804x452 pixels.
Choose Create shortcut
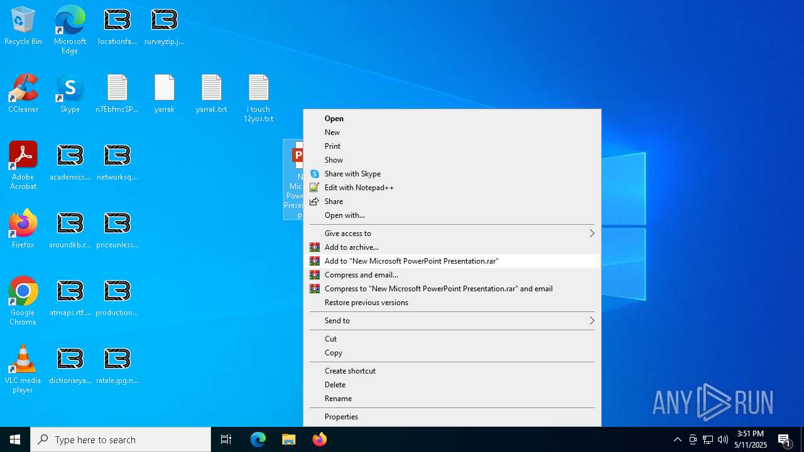(452, 371)
